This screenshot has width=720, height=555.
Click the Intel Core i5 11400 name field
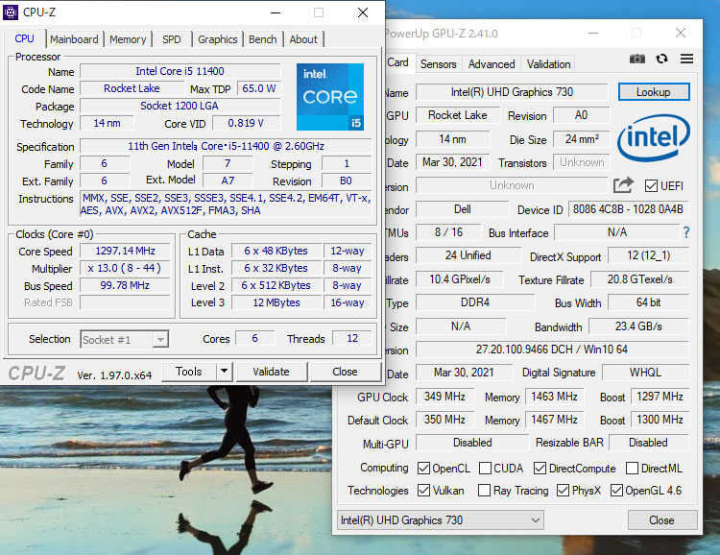[x=180, y=71]
